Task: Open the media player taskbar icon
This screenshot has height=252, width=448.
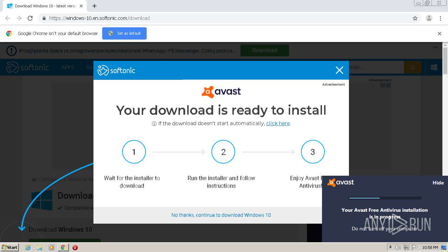Action: coord(51,247)
